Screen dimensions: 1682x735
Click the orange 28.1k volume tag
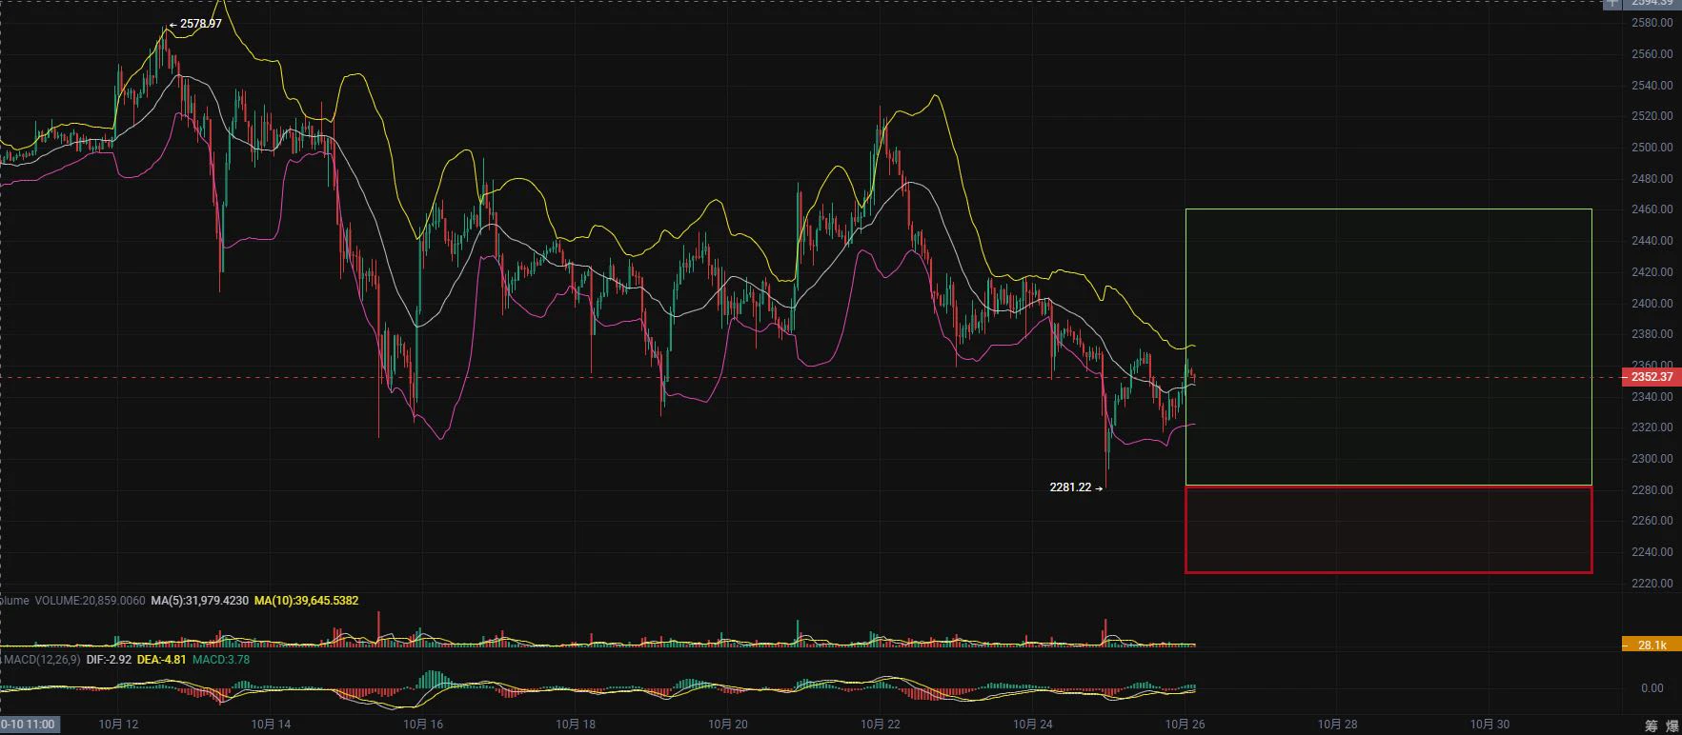[x=1651, y=646]
